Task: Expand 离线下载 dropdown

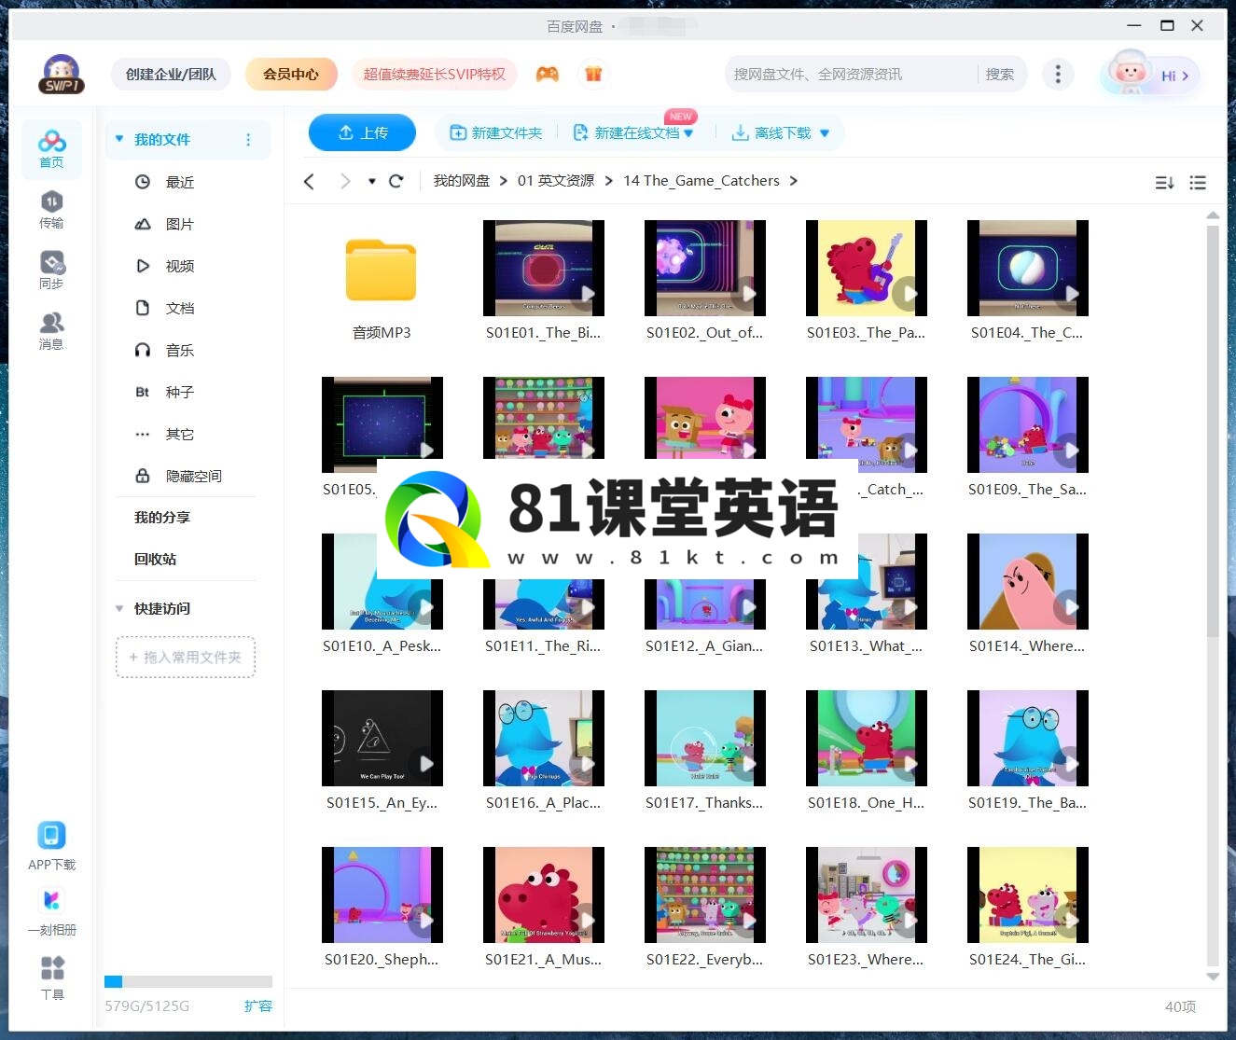Action: [x=825, y=133]
